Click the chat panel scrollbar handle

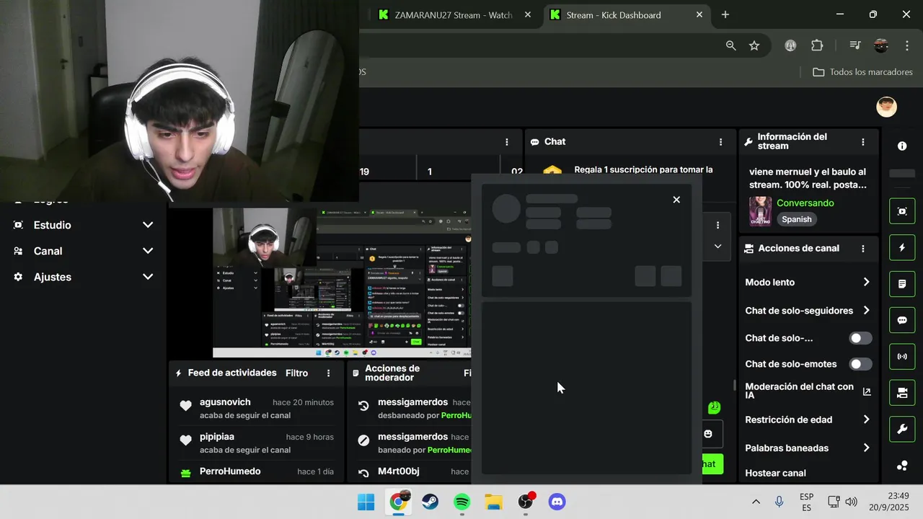pos(735,386)
